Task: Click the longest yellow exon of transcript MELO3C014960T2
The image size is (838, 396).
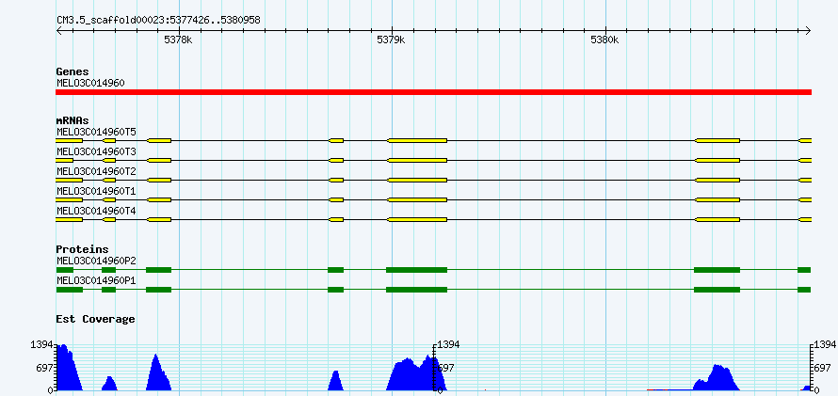Action: coord(417,180)
